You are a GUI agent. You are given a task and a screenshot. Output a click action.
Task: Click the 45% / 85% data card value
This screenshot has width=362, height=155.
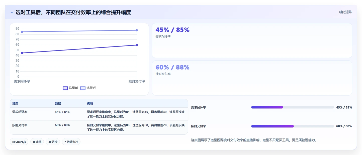(172, 30)
